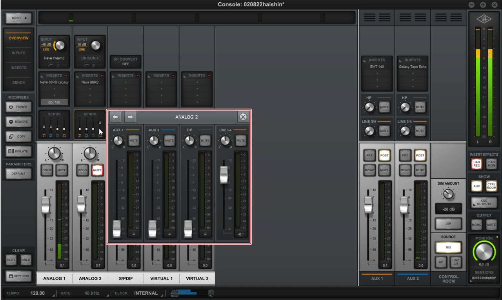Switch to the INSERTS view in sidebar
The width and height of the screenshot is (502, 300).
click(19, 68)
